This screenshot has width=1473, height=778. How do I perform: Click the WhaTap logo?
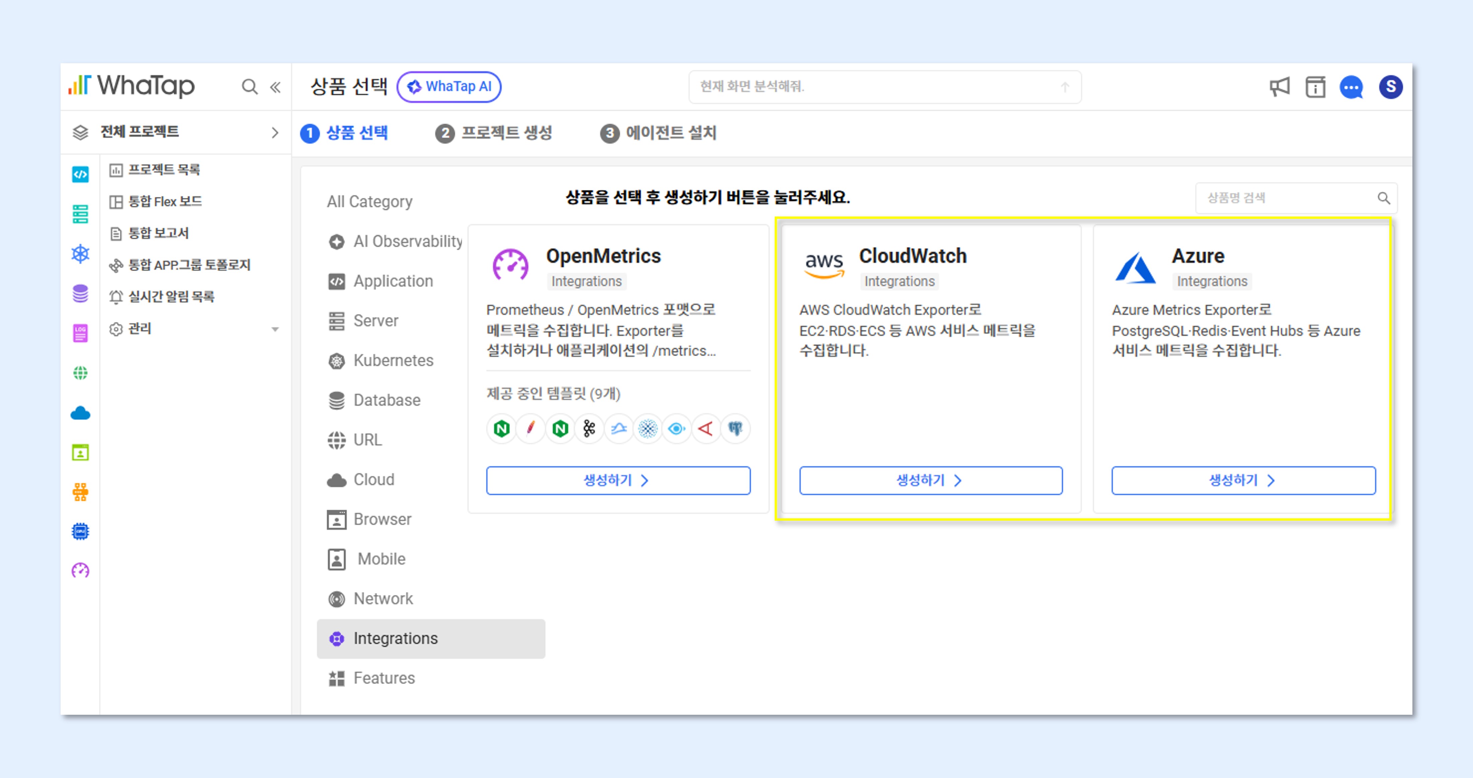click(132, 86)
